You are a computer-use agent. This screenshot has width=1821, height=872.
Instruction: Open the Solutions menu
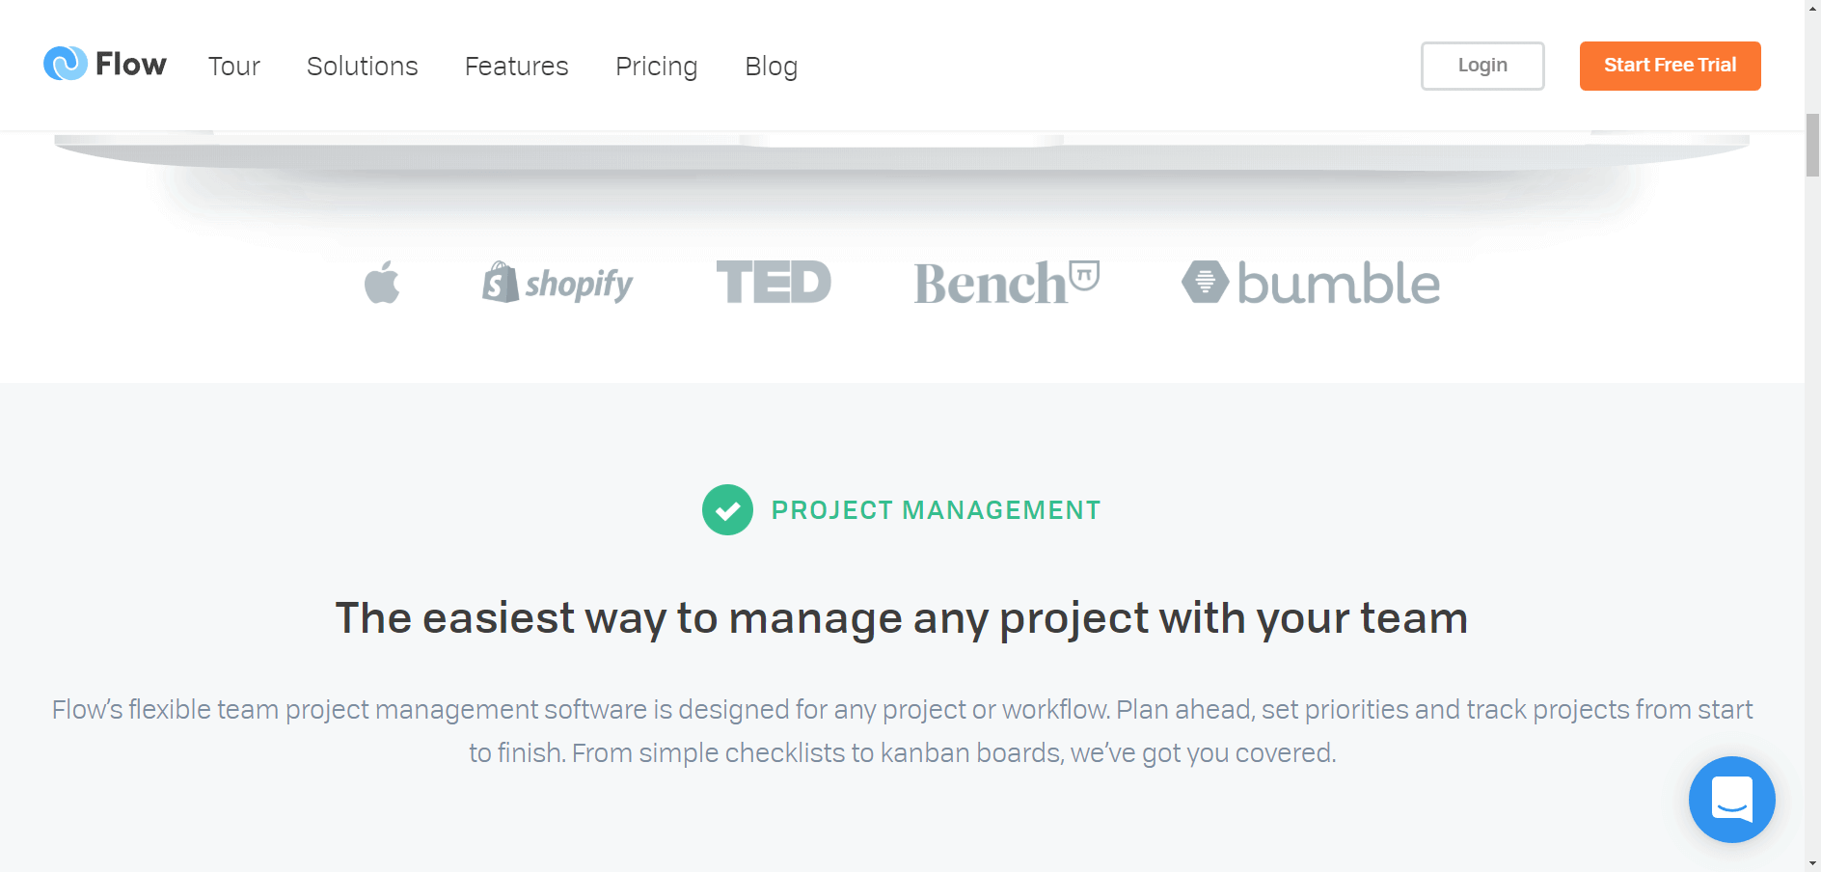[362, 66]
